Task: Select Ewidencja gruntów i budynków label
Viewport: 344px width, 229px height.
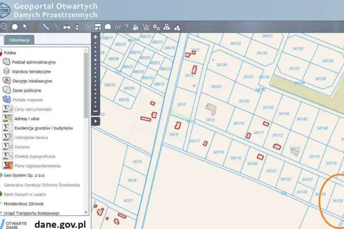Action: coord(44,128)
